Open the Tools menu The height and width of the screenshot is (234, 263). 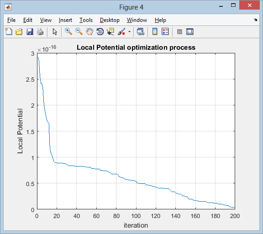86,20
